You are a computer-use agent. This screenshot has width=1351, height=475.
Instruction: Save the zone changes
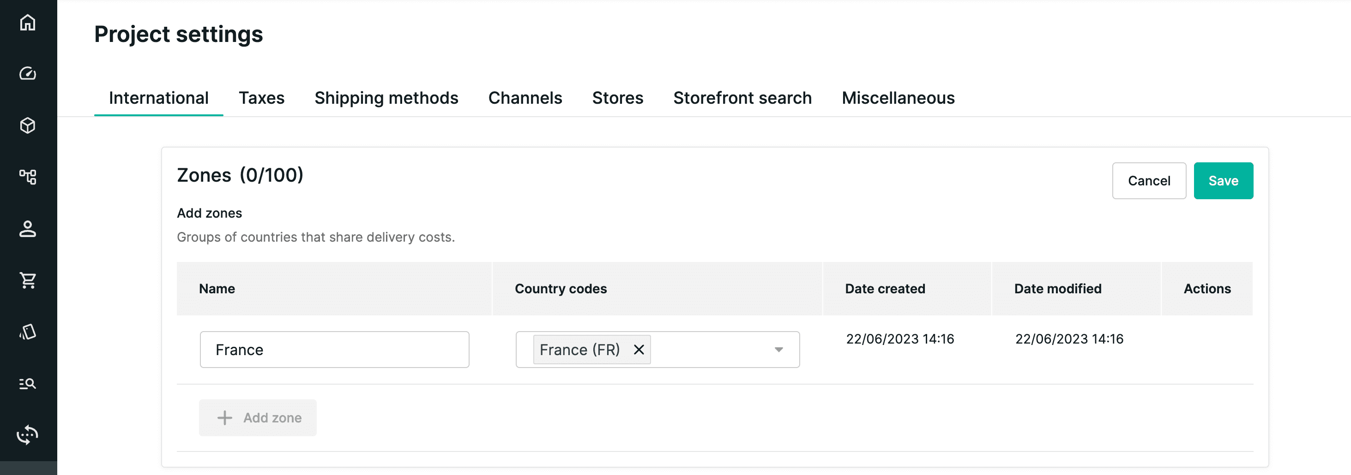click(x=1223, y=181)
